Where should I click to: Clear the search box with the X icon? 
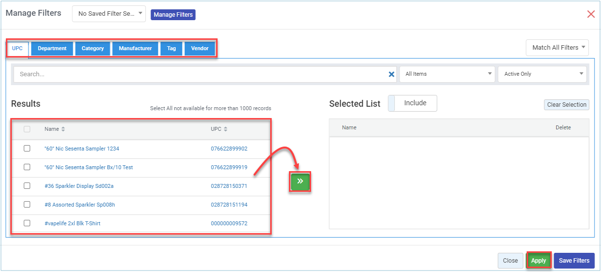(x=391, y=74)
